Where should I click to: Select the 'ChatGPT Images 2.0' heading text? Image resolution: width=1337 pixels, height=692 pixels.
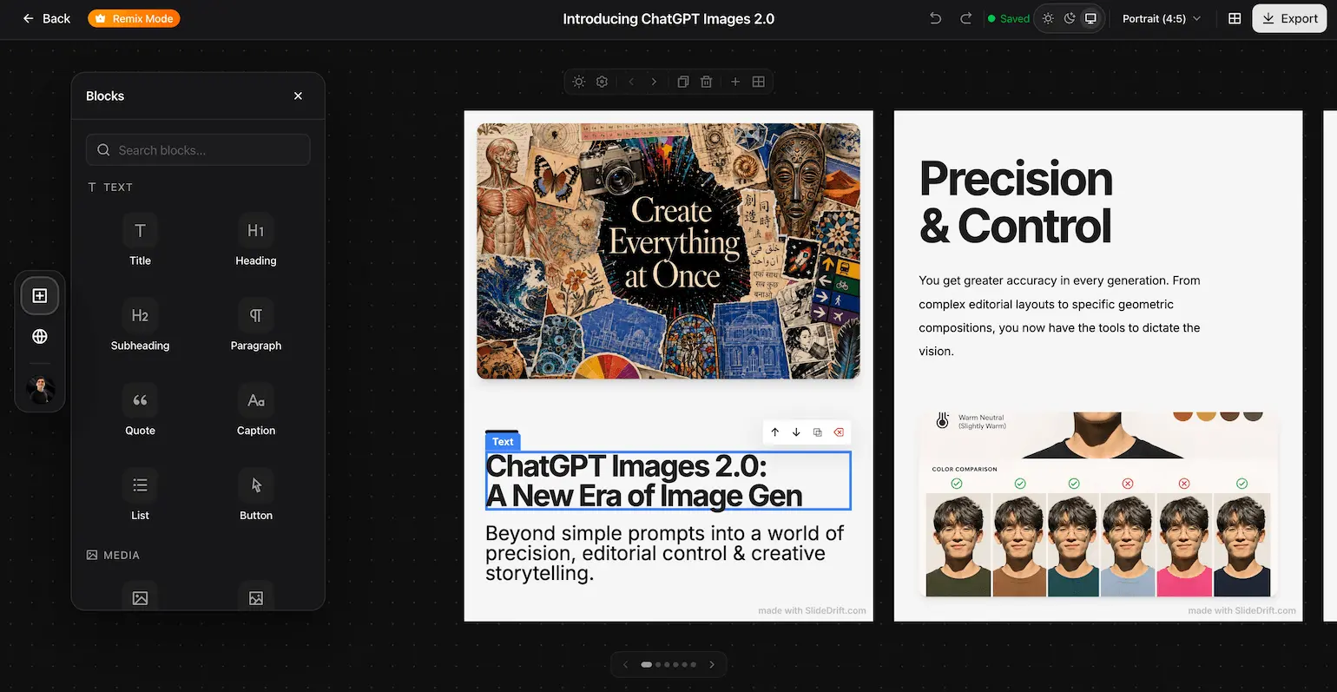pyautogui.click(x=668, y=480)
